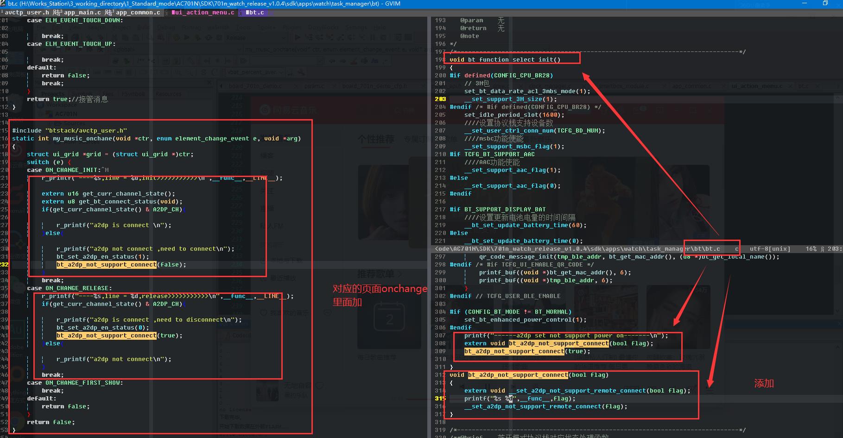Click '#if defined(CONFIG_CPU_BR28)' line

point(501,76)
